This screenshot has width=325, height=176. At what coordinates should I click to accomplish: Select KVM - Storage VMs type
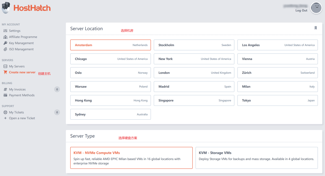[x=257, y=158]
